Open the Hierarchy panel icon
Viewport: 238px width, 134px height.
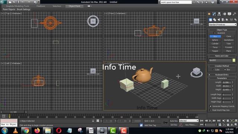pyautogui.click(x=219, y=14)
